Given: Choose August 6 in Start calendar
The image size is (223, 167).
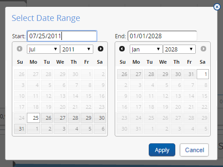Looking at the screenshot, I should [100, 129].
